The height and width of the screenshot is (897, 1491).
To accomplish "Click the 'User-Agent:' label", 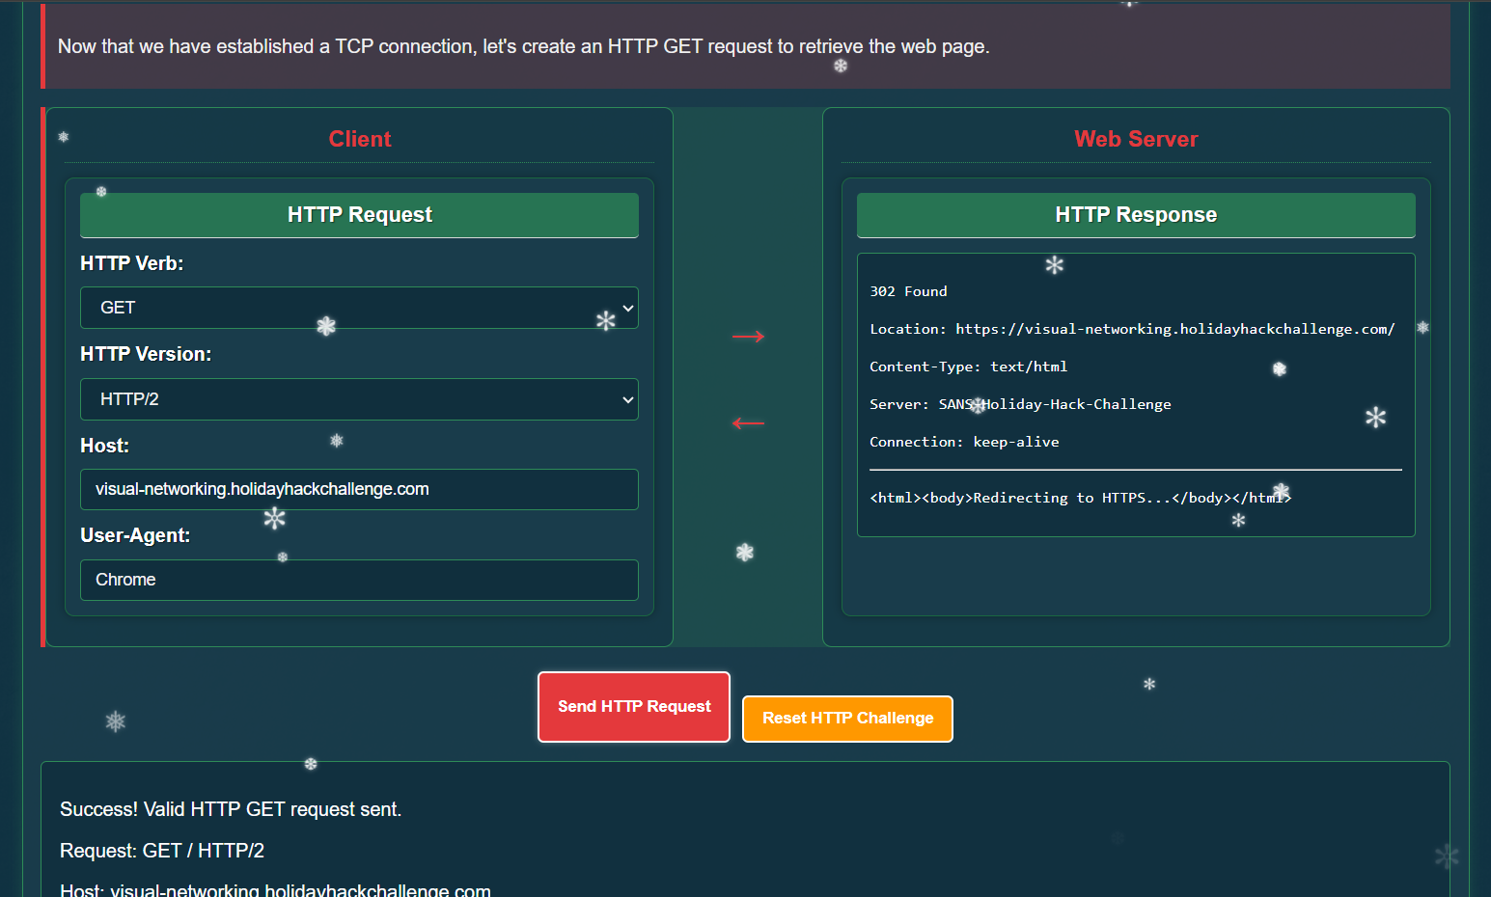I will click(135, 535).
